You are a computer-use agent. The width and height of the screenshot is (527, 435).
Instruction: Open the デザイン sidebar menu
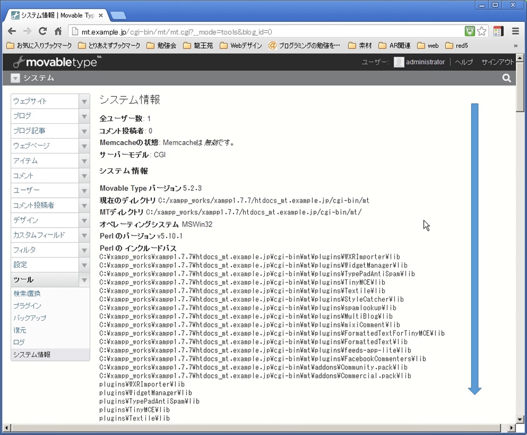click(x=45, y=220)
